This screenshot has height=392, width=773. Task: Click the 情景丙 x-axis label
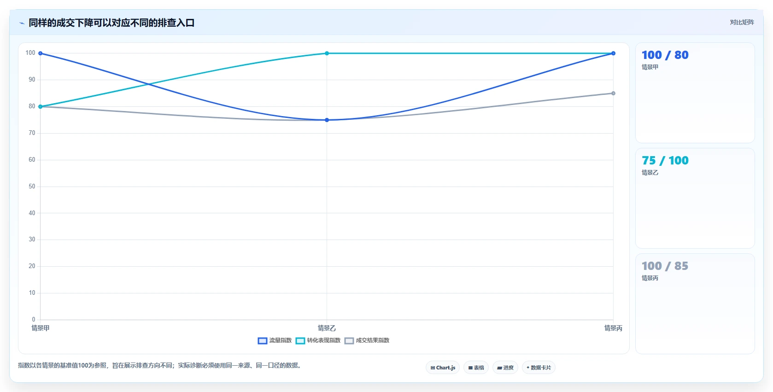613,328
